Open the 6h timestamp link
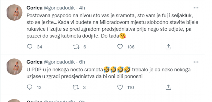Viewport: 212px width, 102px height. coord(82,62)
